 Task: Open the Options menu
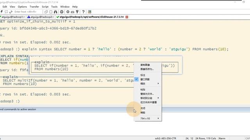[22, 7]
